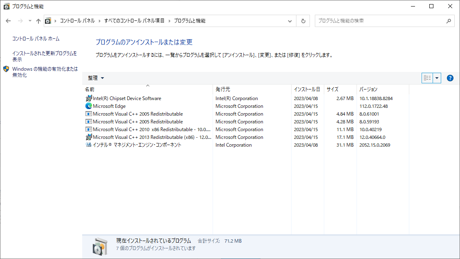
Task: Click version 10.1.18838.8284 cell
Action: pos(376,98)
